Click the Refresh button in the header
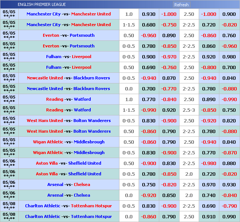The image size is (240, 222). tap(181, 5)
